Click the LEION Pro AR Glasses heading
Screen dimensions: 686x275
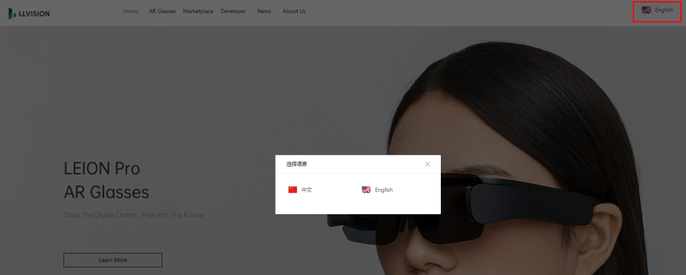(106, 180)
